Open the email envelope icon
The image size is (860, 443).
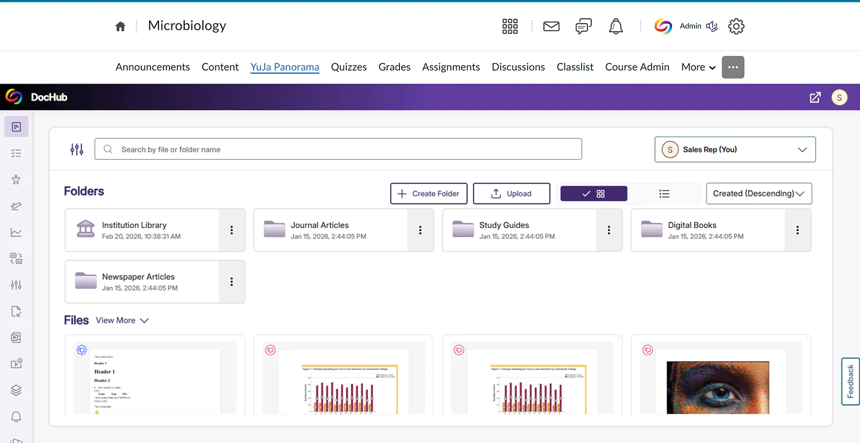551,26
